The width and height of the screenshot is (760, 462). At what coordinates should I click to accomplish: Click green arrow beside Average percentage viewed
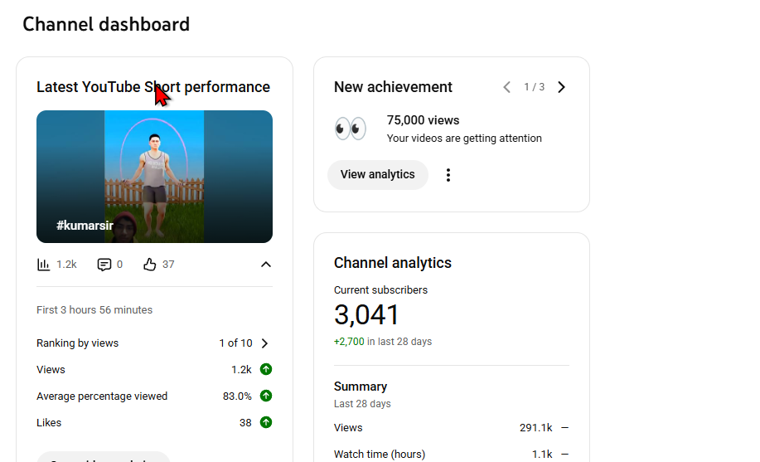coord(266,396)
